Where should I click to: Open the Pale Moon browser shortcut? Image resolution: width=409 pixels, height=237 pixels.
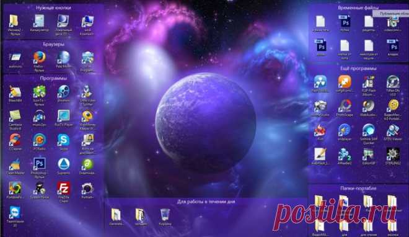tap(63, 60)
